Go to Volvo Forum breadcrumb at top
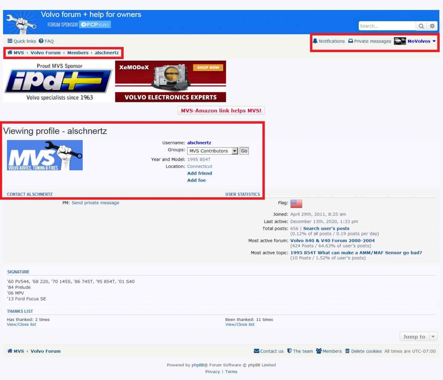 [45, 53]
